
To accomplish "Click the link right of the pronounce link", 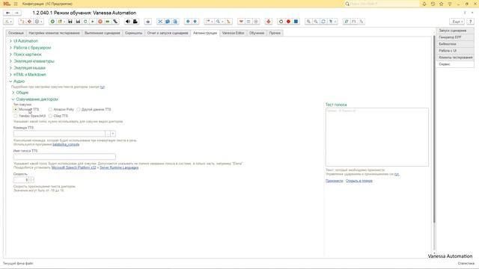I will 359,181.
